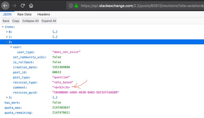Expand item 0 in the tree
Viewport: 204px width, 118px height.
[x=7, y=32]
